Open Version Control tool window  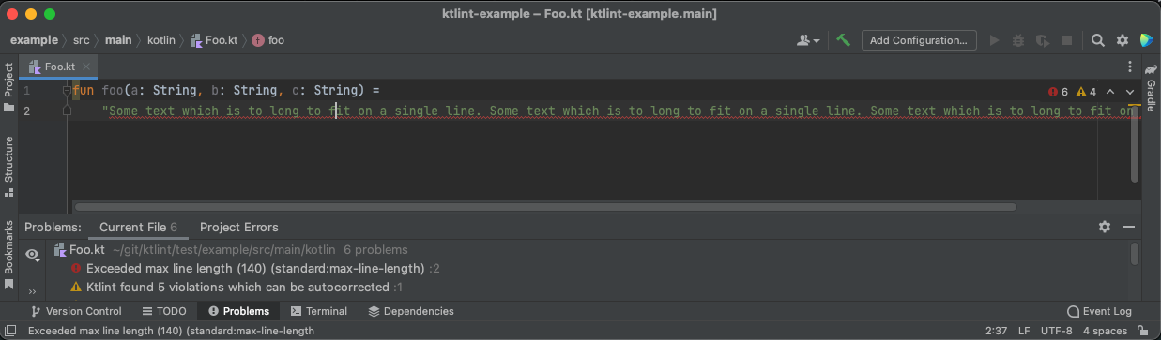click(77, 311)
